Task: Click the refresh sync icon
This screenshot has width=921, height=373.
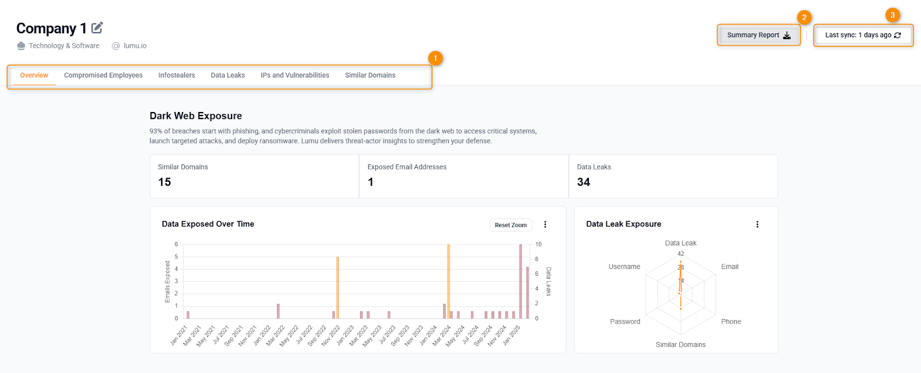Action: [x=897, y=36]
